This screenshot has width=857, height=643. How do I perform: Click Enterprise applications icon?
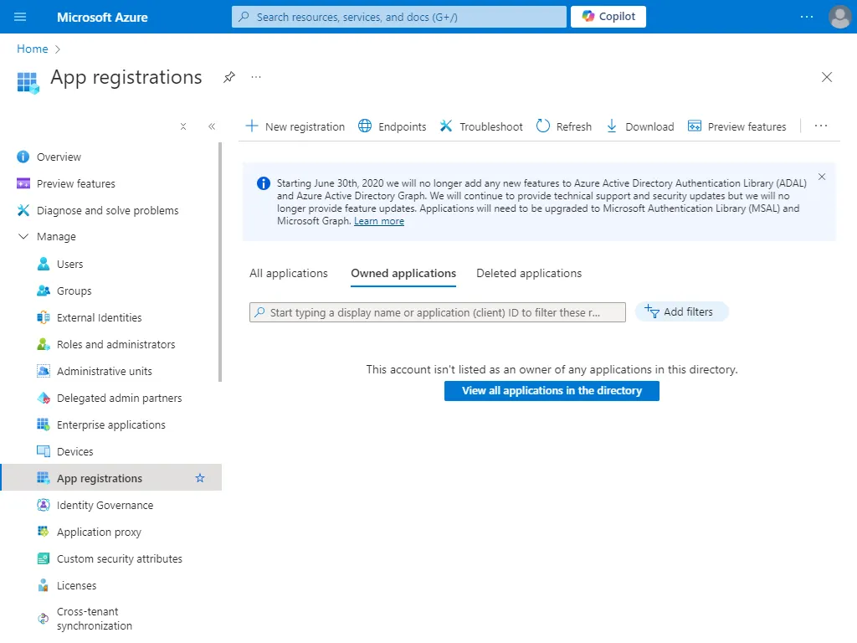pyautogui.click(x=44, y=424)
